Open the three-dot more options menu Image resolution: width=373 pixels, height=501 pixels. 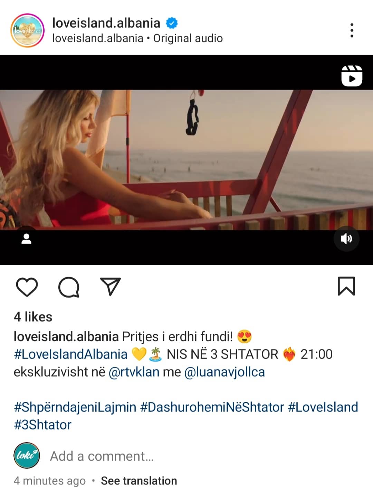tap(352, 30)
